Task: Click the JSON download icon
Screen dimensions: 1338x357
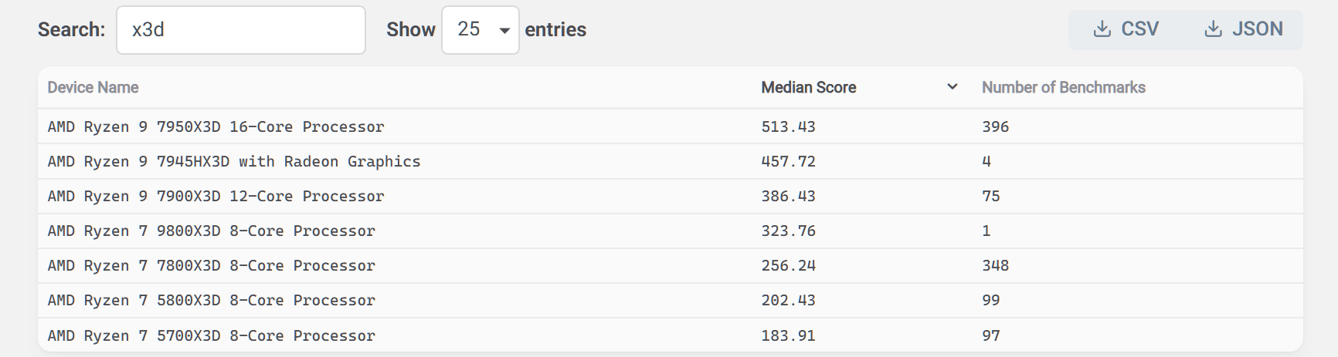Action: pos(1214,29)
